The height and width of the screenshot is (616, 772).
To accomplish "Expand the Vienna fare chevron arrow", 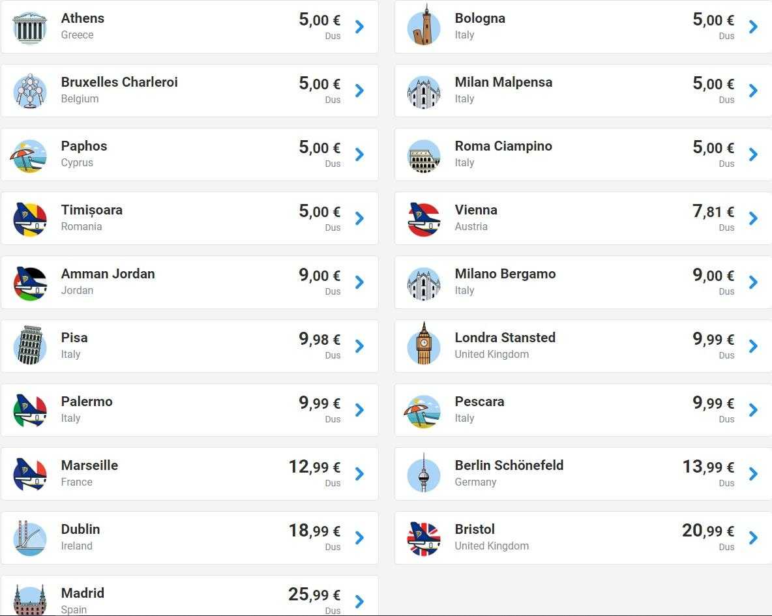I will point(753,218).
